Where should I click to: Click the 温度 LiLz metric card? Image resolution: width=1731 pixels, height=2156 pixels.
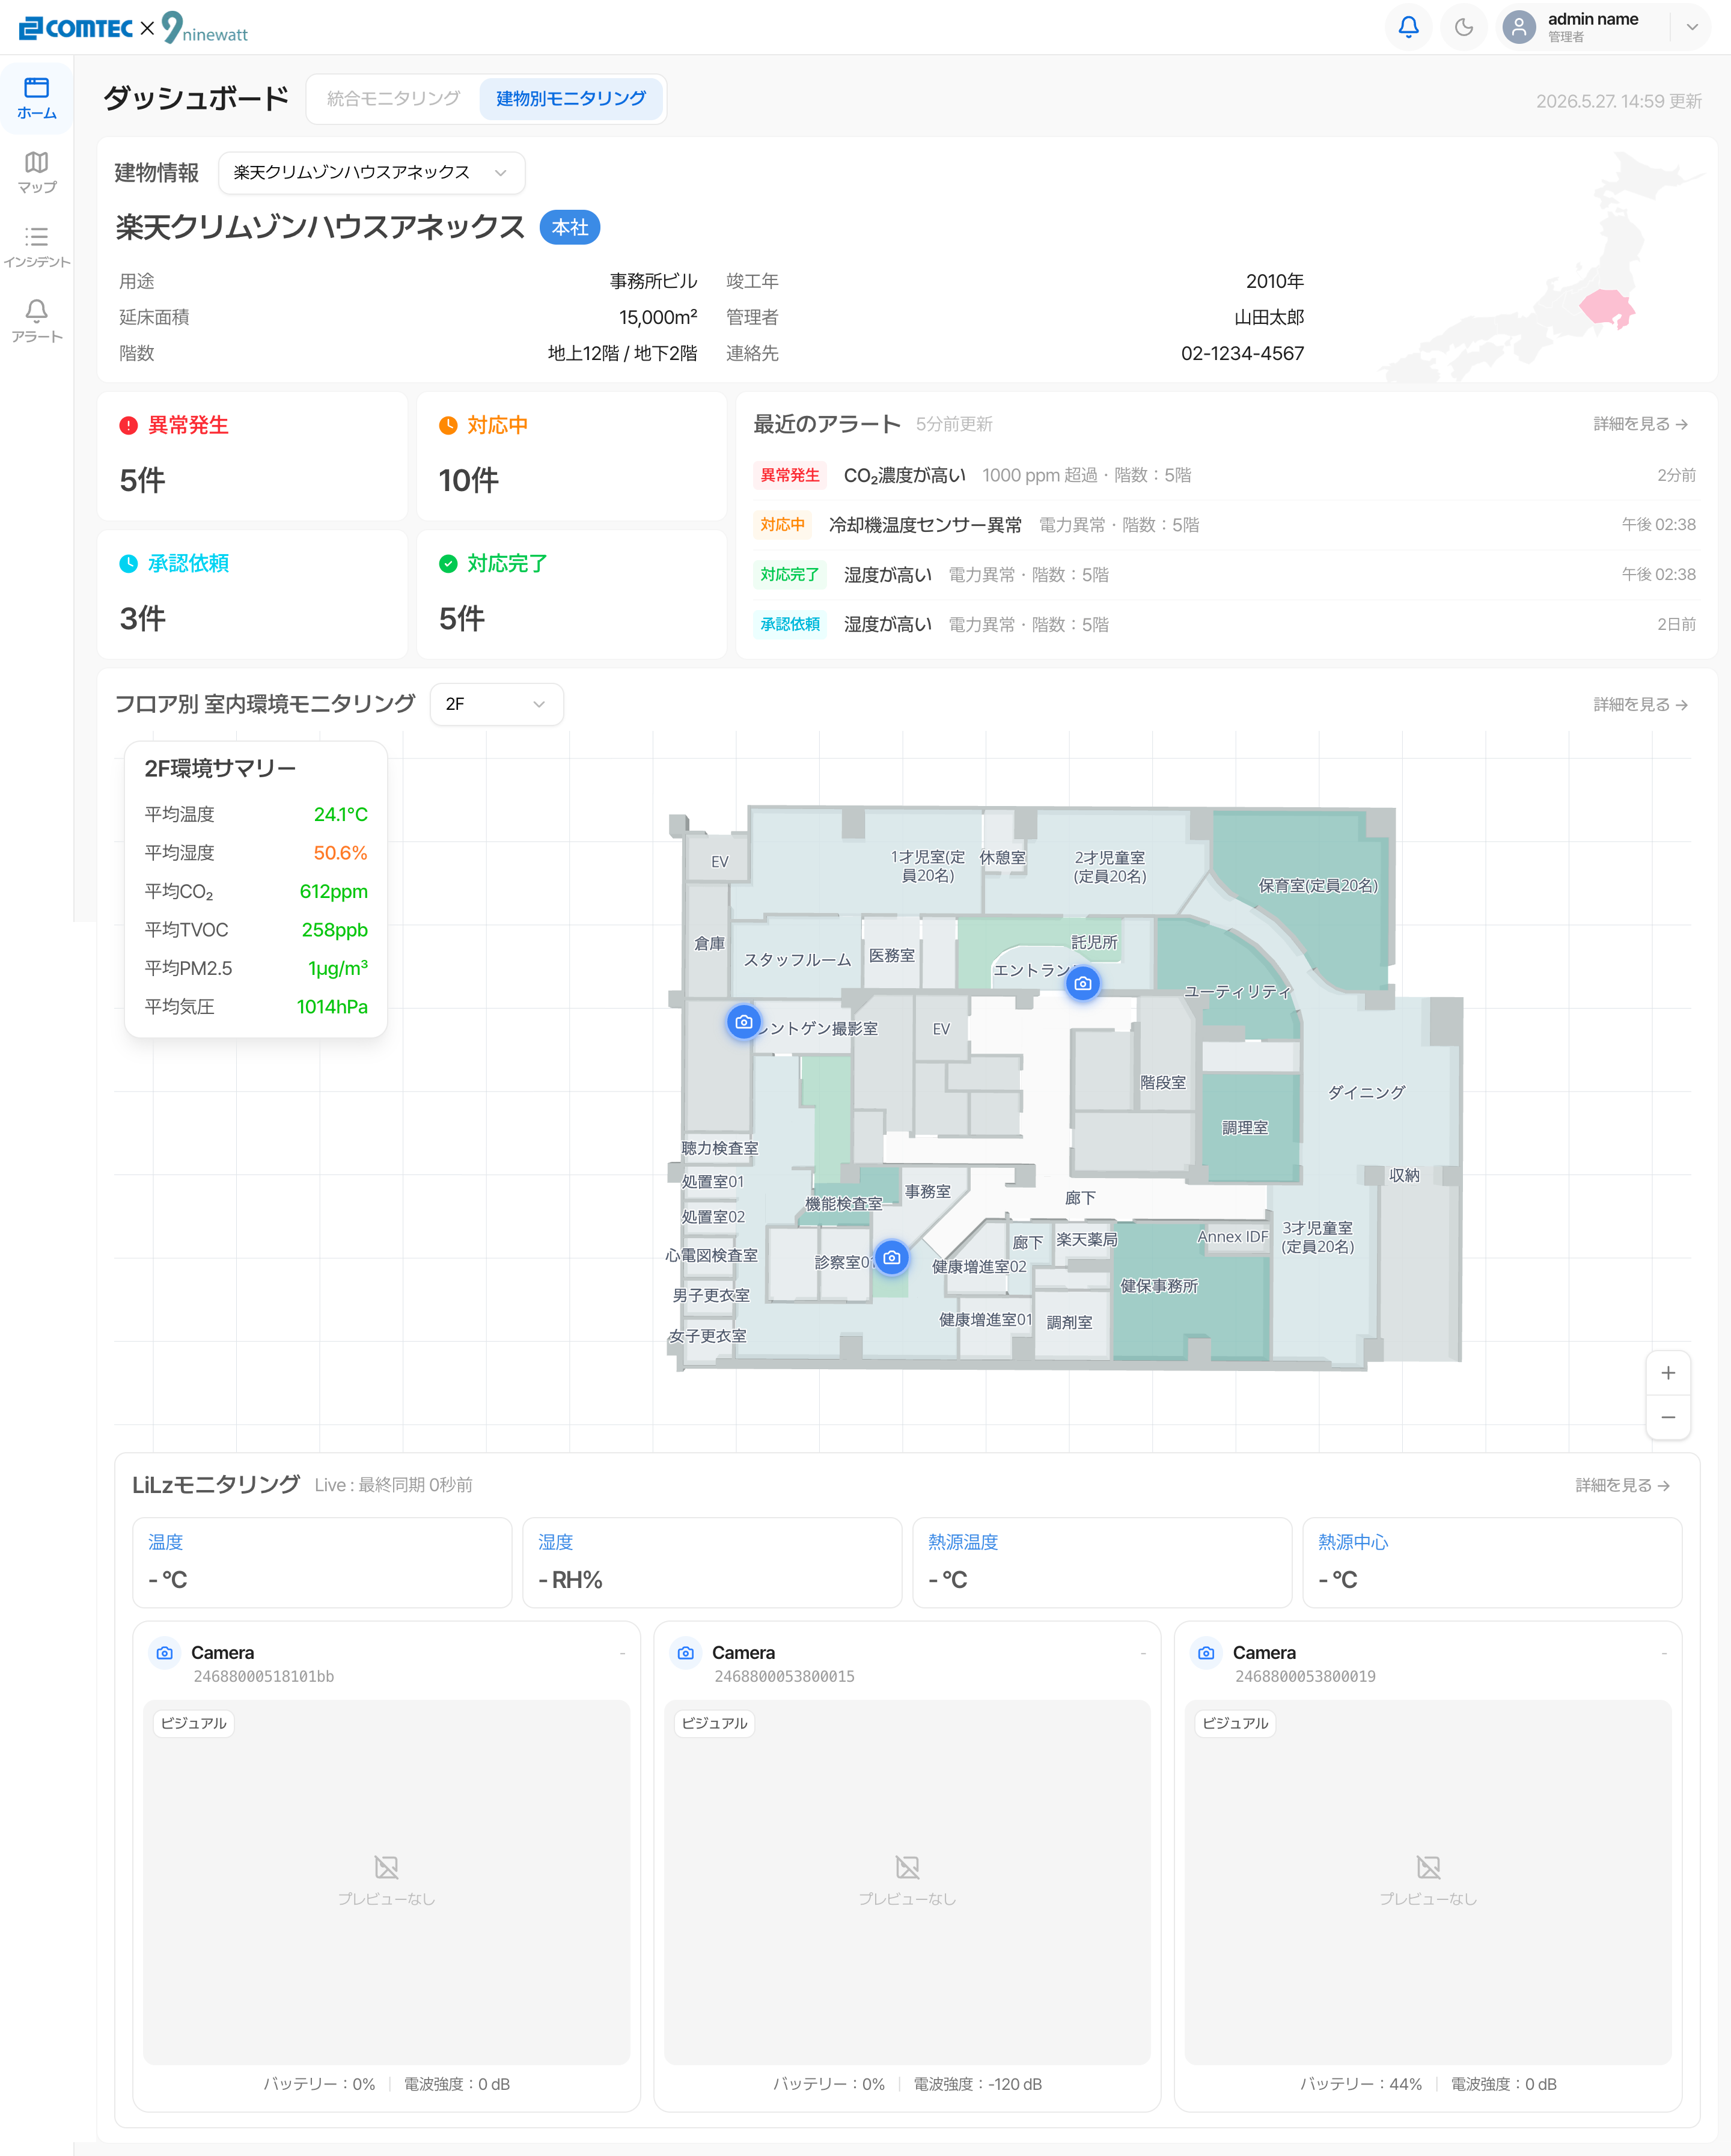click(322, 1562)
